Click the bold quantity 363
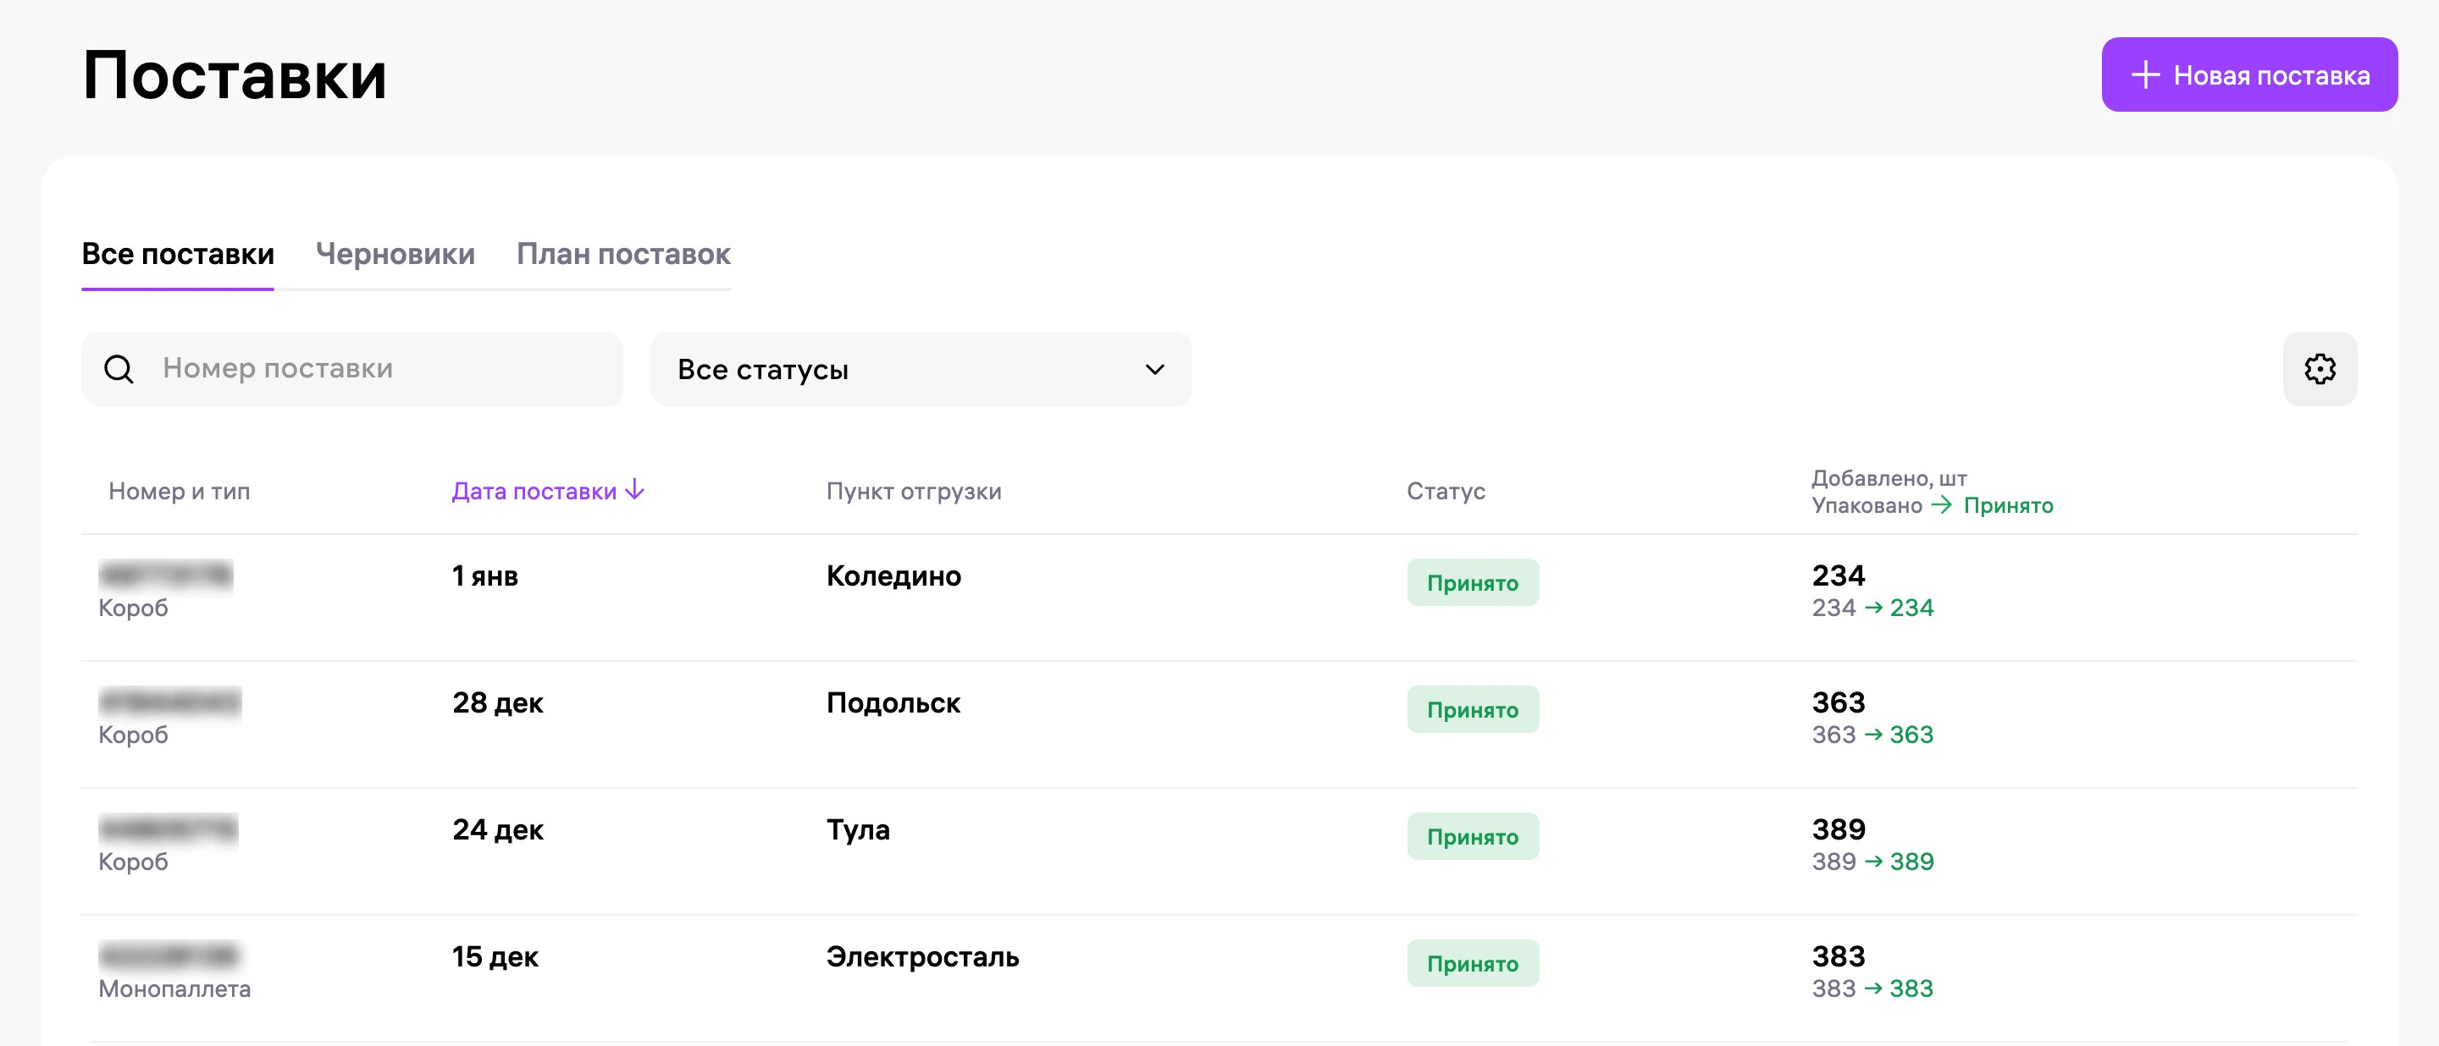 coord(1838,702)
